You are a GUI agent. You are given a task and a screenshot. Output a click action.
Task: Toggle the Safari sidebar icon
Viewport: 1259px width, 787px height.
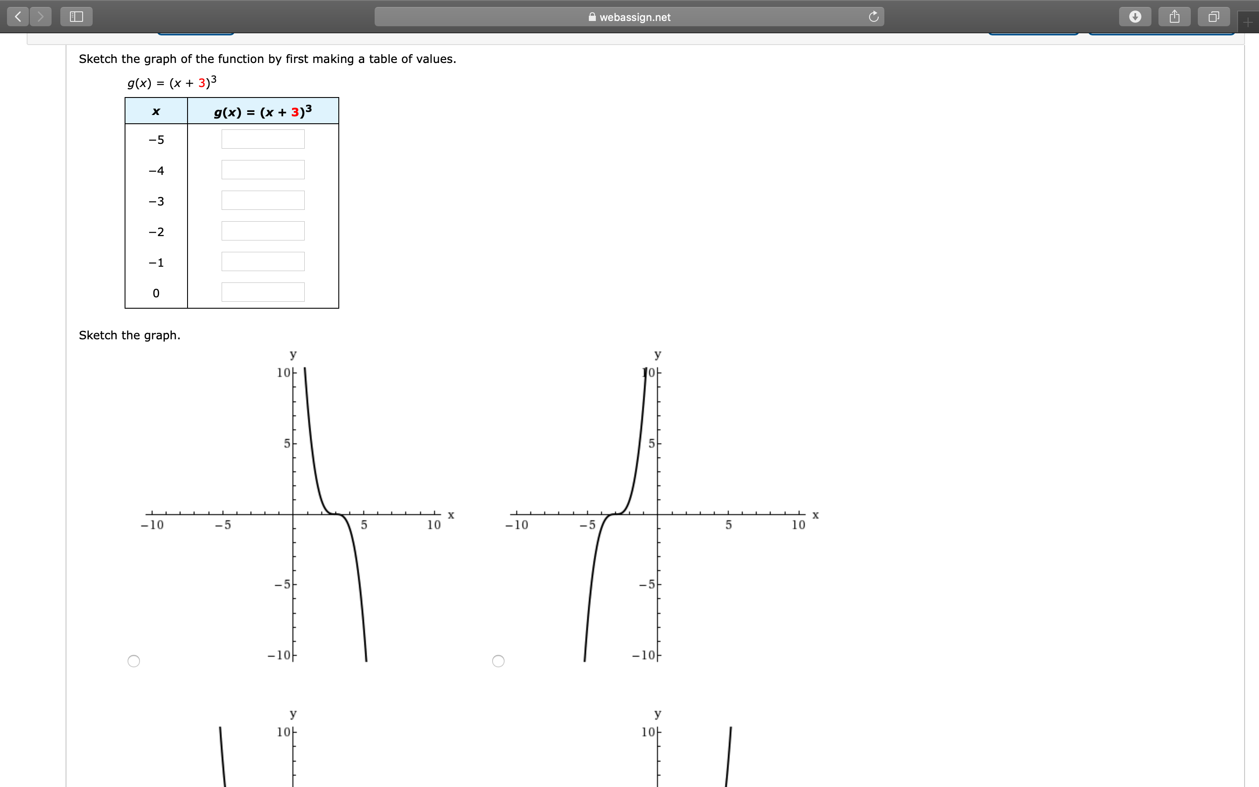point(77,17)
